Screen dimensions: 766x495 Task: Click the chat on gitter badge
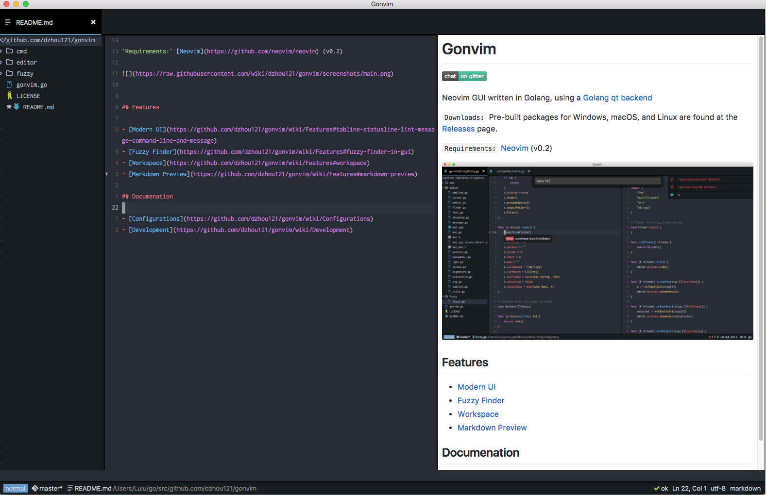464,76
